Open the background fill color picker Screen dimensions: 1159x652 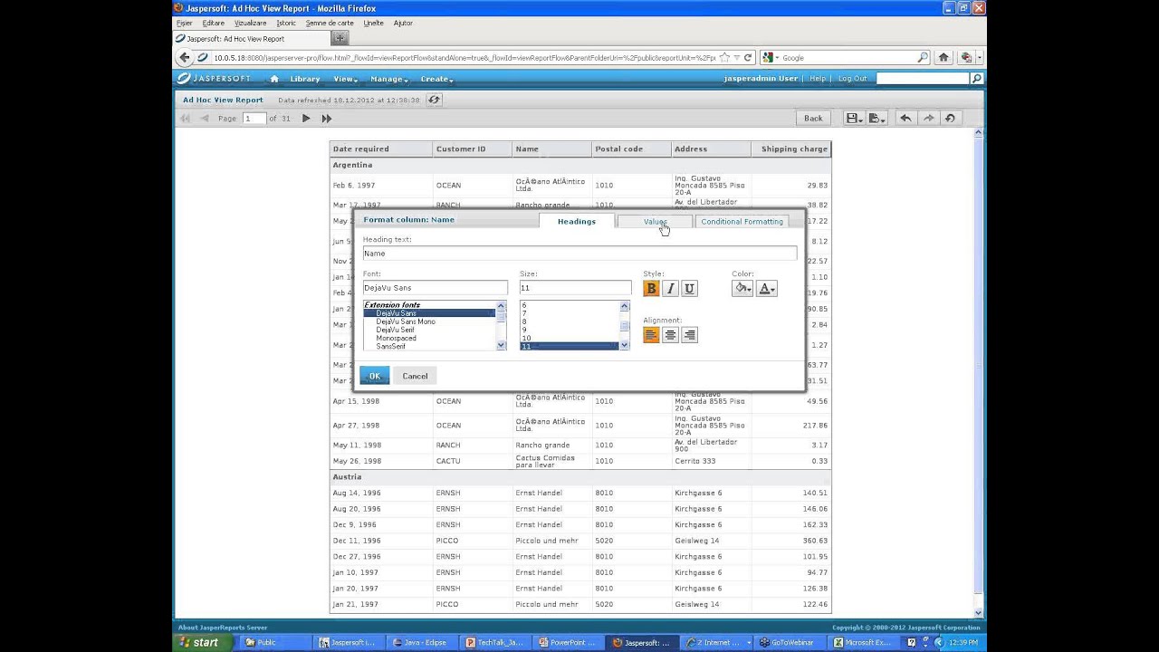(742, 289)
